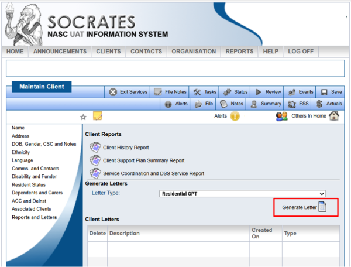This screenshot has width=351, height=267.
Task: Click the Exit Services toolbar button
Action: pos(128,92)
